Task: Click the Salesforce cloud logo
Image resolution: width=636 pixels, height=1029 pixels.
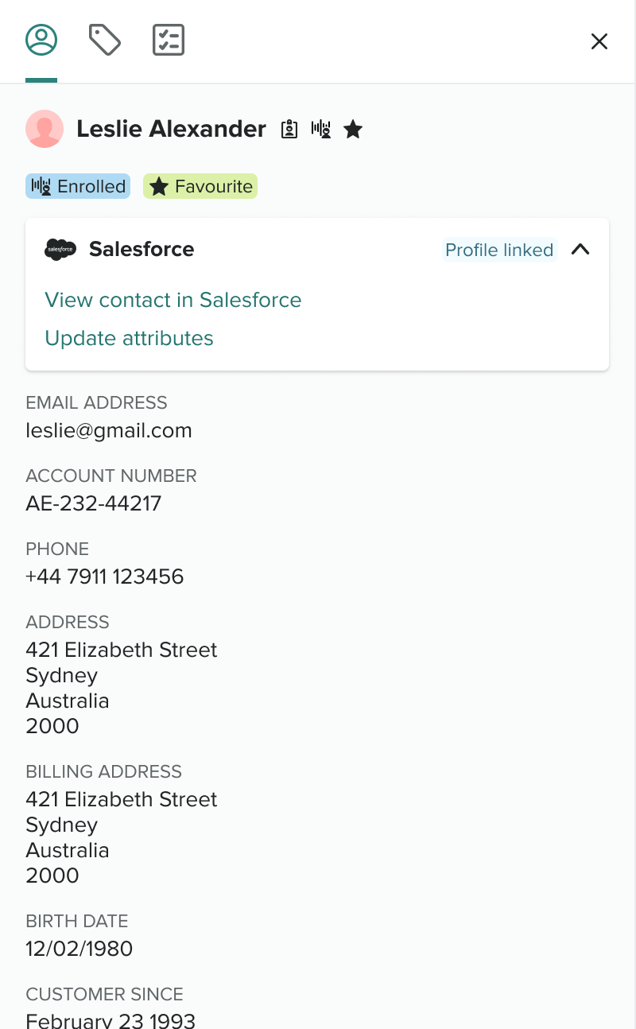Action: [x=60, y=250]
